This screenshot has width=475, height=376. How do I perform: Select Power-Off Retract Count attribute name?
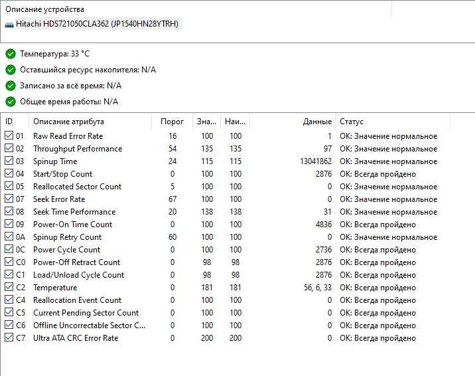point(77,262)
